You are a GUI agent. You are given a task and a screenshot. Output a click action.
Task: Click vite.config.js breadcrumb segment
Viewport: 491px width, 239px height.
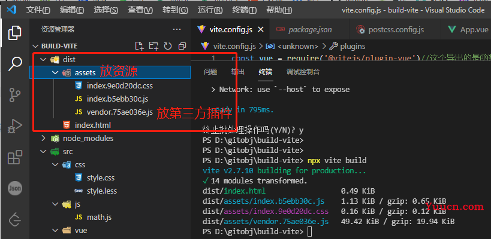pos(234,47)
